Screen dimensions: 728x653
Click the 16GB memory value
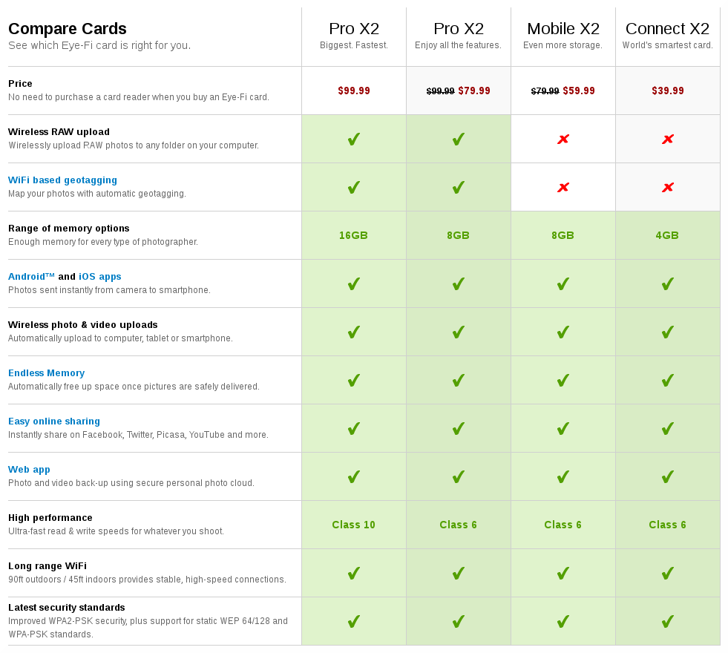(x=354, y=235)
